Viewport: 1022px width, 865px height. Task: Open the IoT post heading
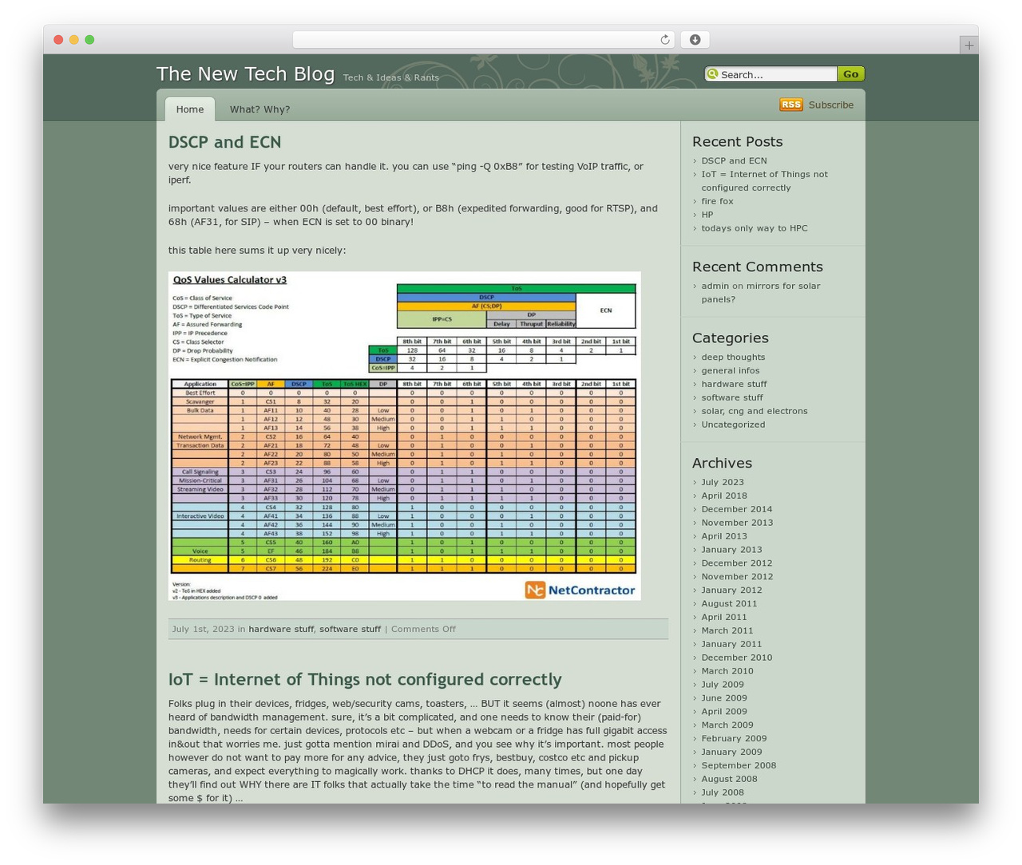coord(365,679)
